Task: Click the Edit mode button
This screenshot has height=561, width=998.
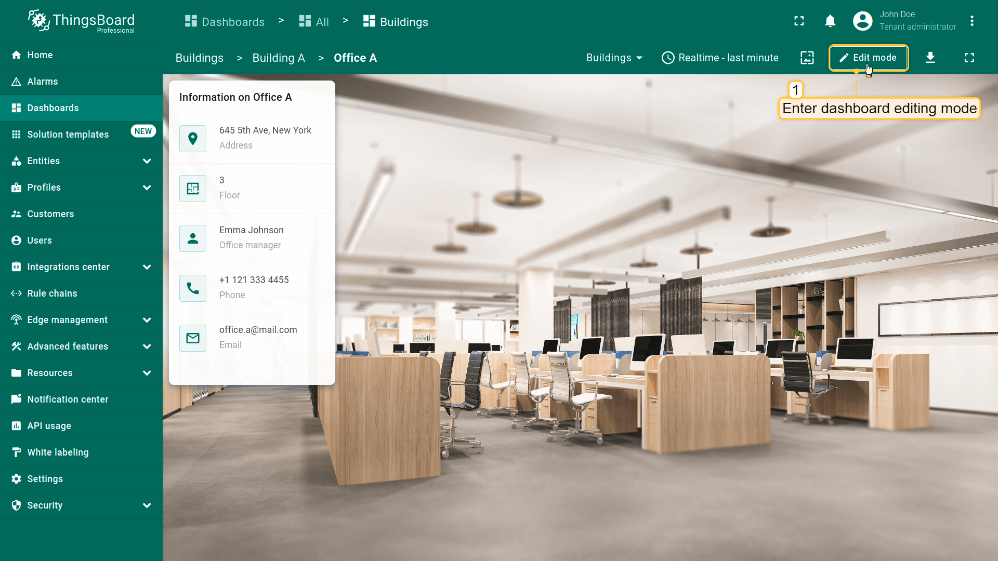Action: tap(869, 58)
